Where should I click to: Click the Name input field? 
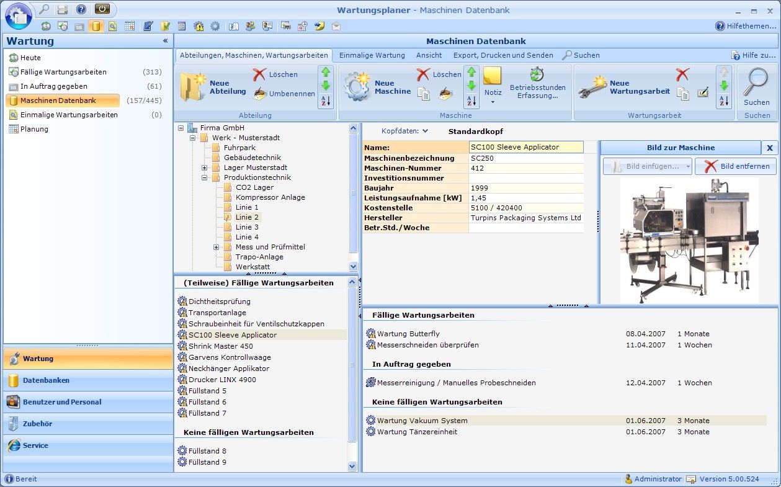(x=526, y=148)
